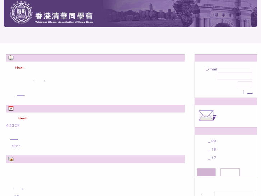This screenshot has height=196, width=261.
Task: Select the filled purple sidebar tab
Action: (206, 172)
